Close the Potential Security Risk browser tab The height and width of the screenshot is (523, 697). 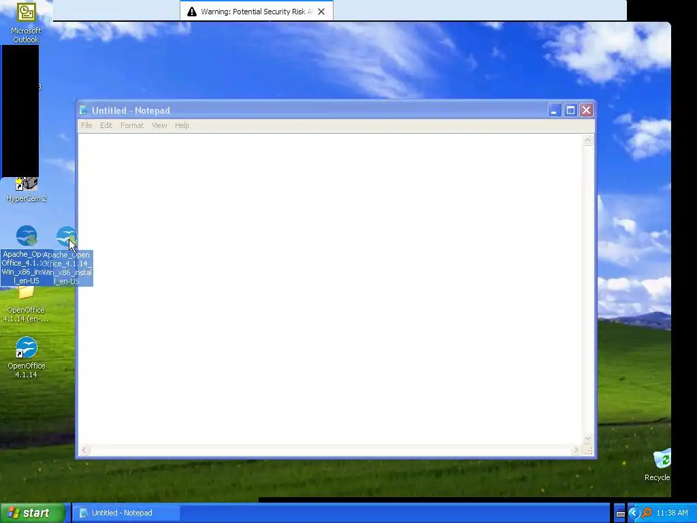tap(321, 12)
